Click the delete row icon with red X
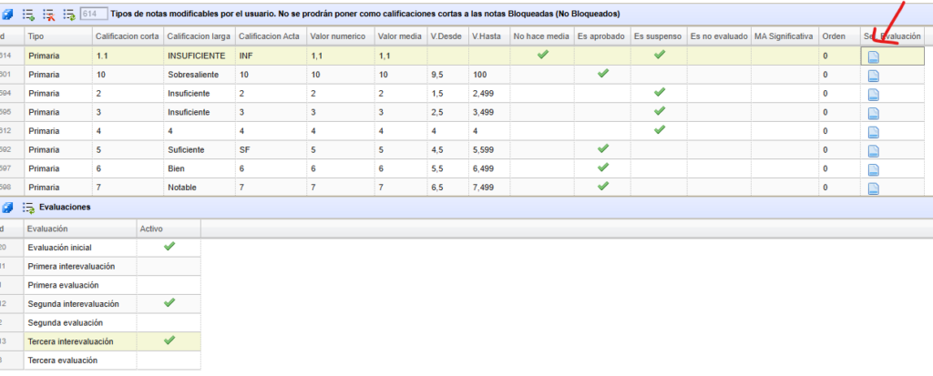Viewport: 933px width, 376px height. click(48, 15)
